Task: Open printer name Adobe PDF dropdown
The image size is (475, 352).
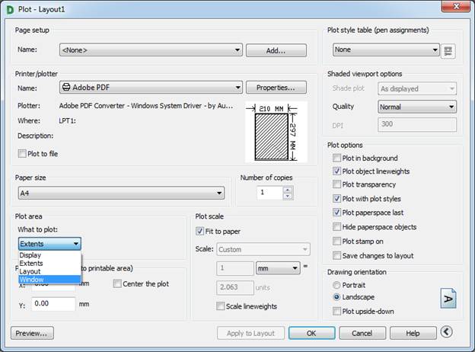Action: pyautogui.click(x=151, y=88)
